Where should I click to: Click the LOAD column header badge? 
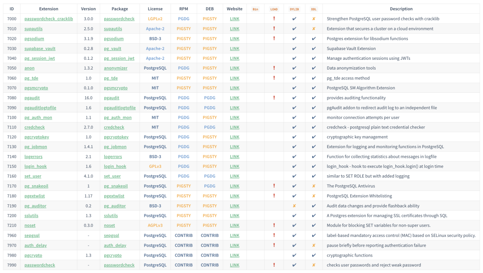[x=274, y=9]
